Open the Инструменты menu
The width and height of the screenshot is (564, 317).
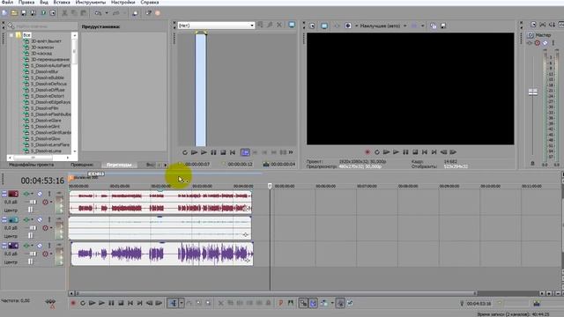(x=91, y=2)
